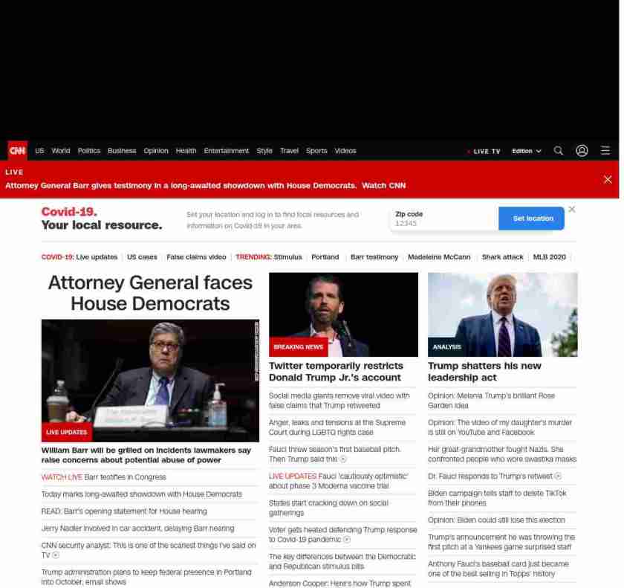Open LIVE TV link
Screen dimensions: 624x588
tap(484, 152)
